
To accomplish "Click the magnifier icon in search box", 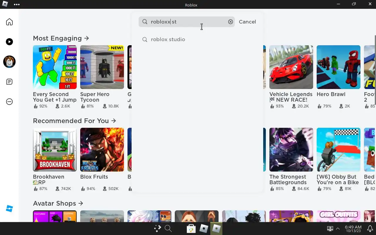I will [145, 22].
